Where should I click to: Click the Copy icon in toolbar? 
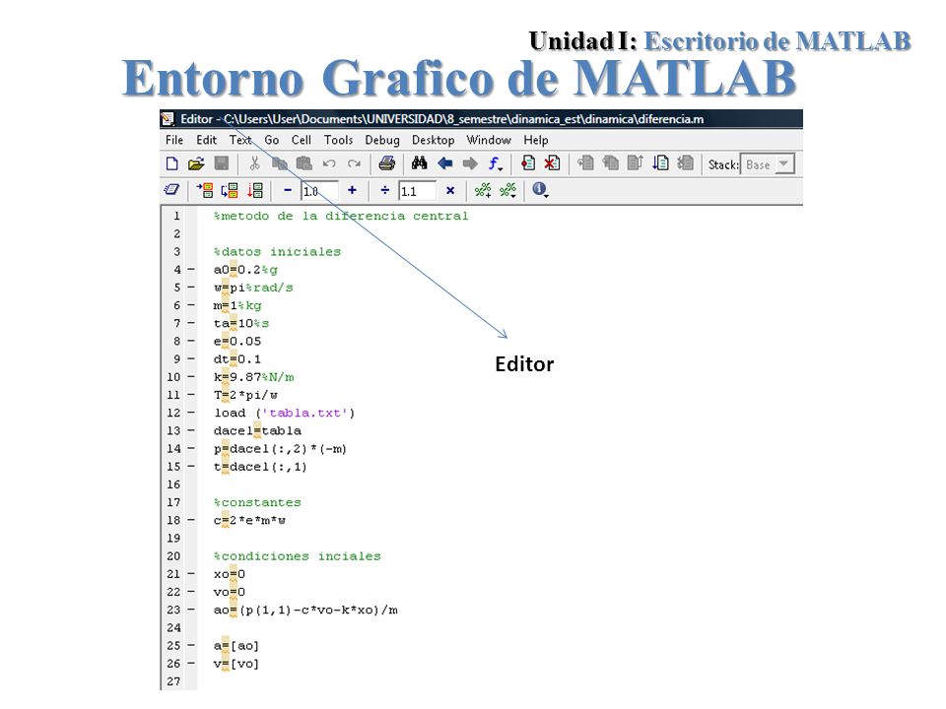coord(279,163)
